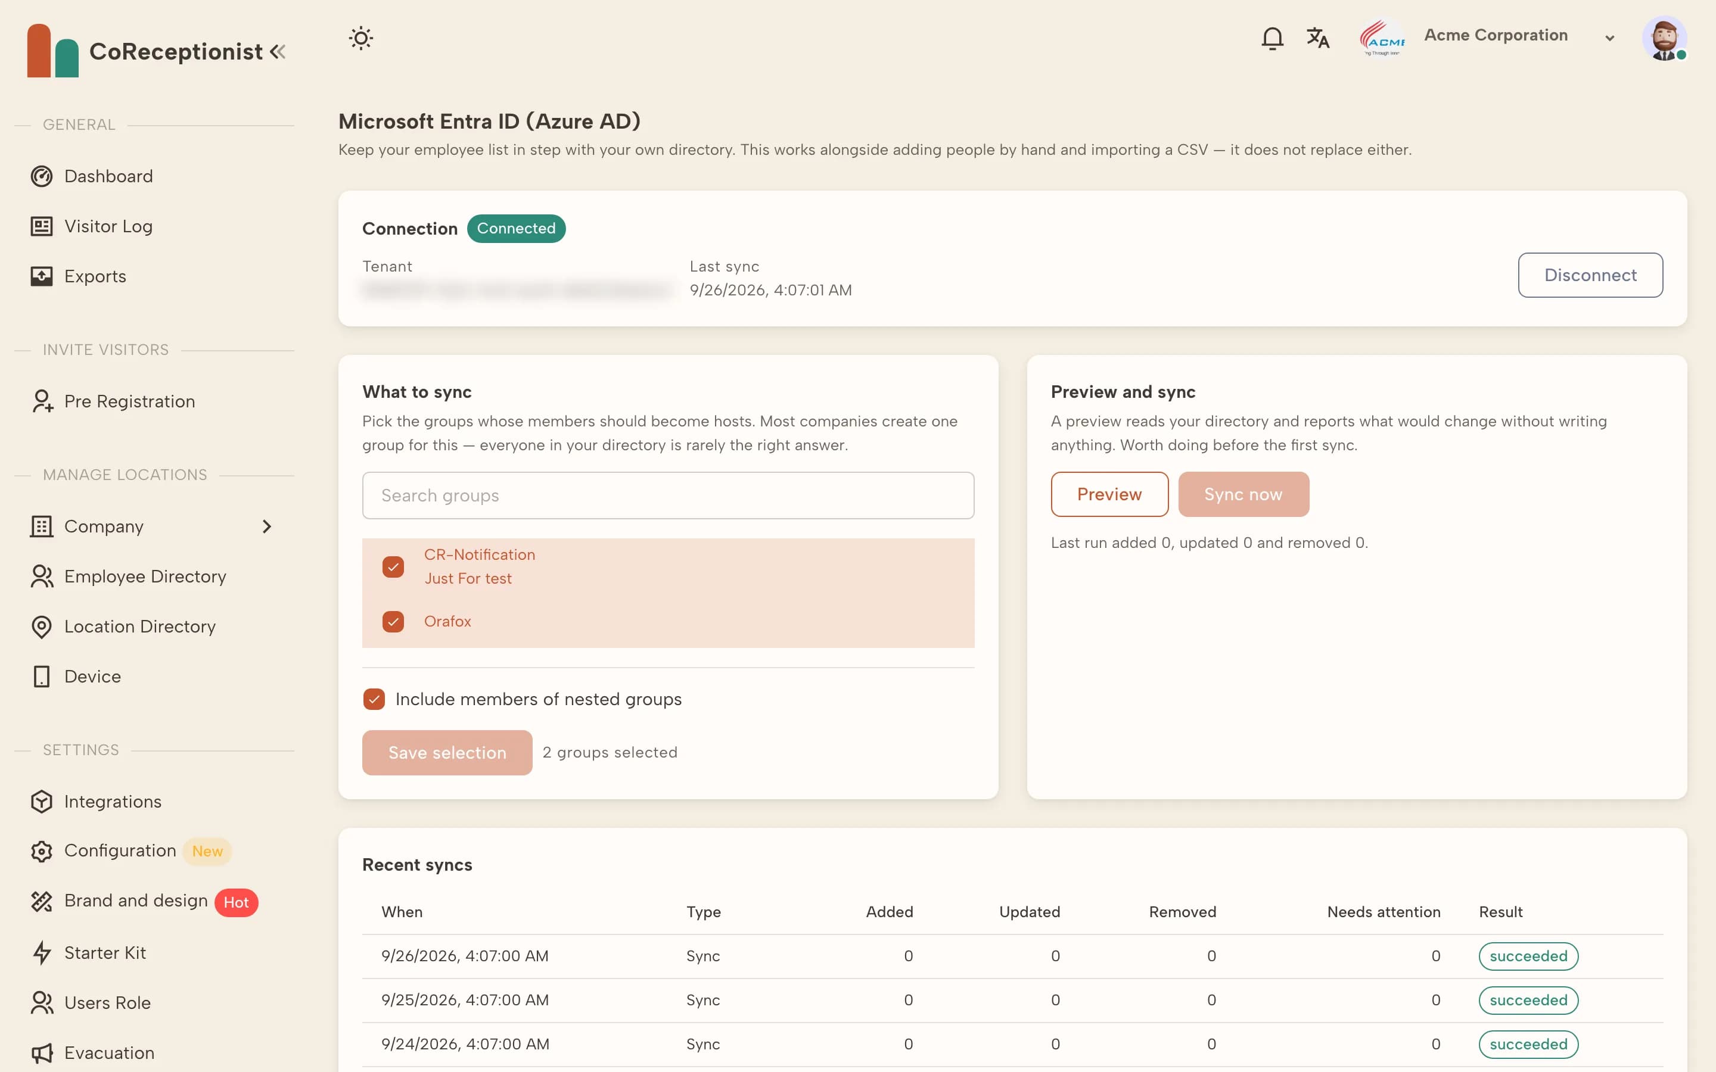Click the Connected status badge
The height and width of the screenshot is (1072, 1716).
click(516, 228)
